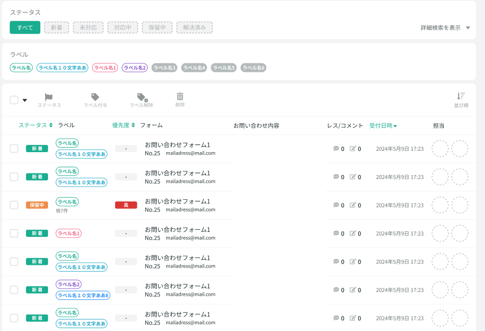The width and height of the screenshot is (485, 331).
Task: Check the second inquiry row checkbox
Action: point(14,177)
